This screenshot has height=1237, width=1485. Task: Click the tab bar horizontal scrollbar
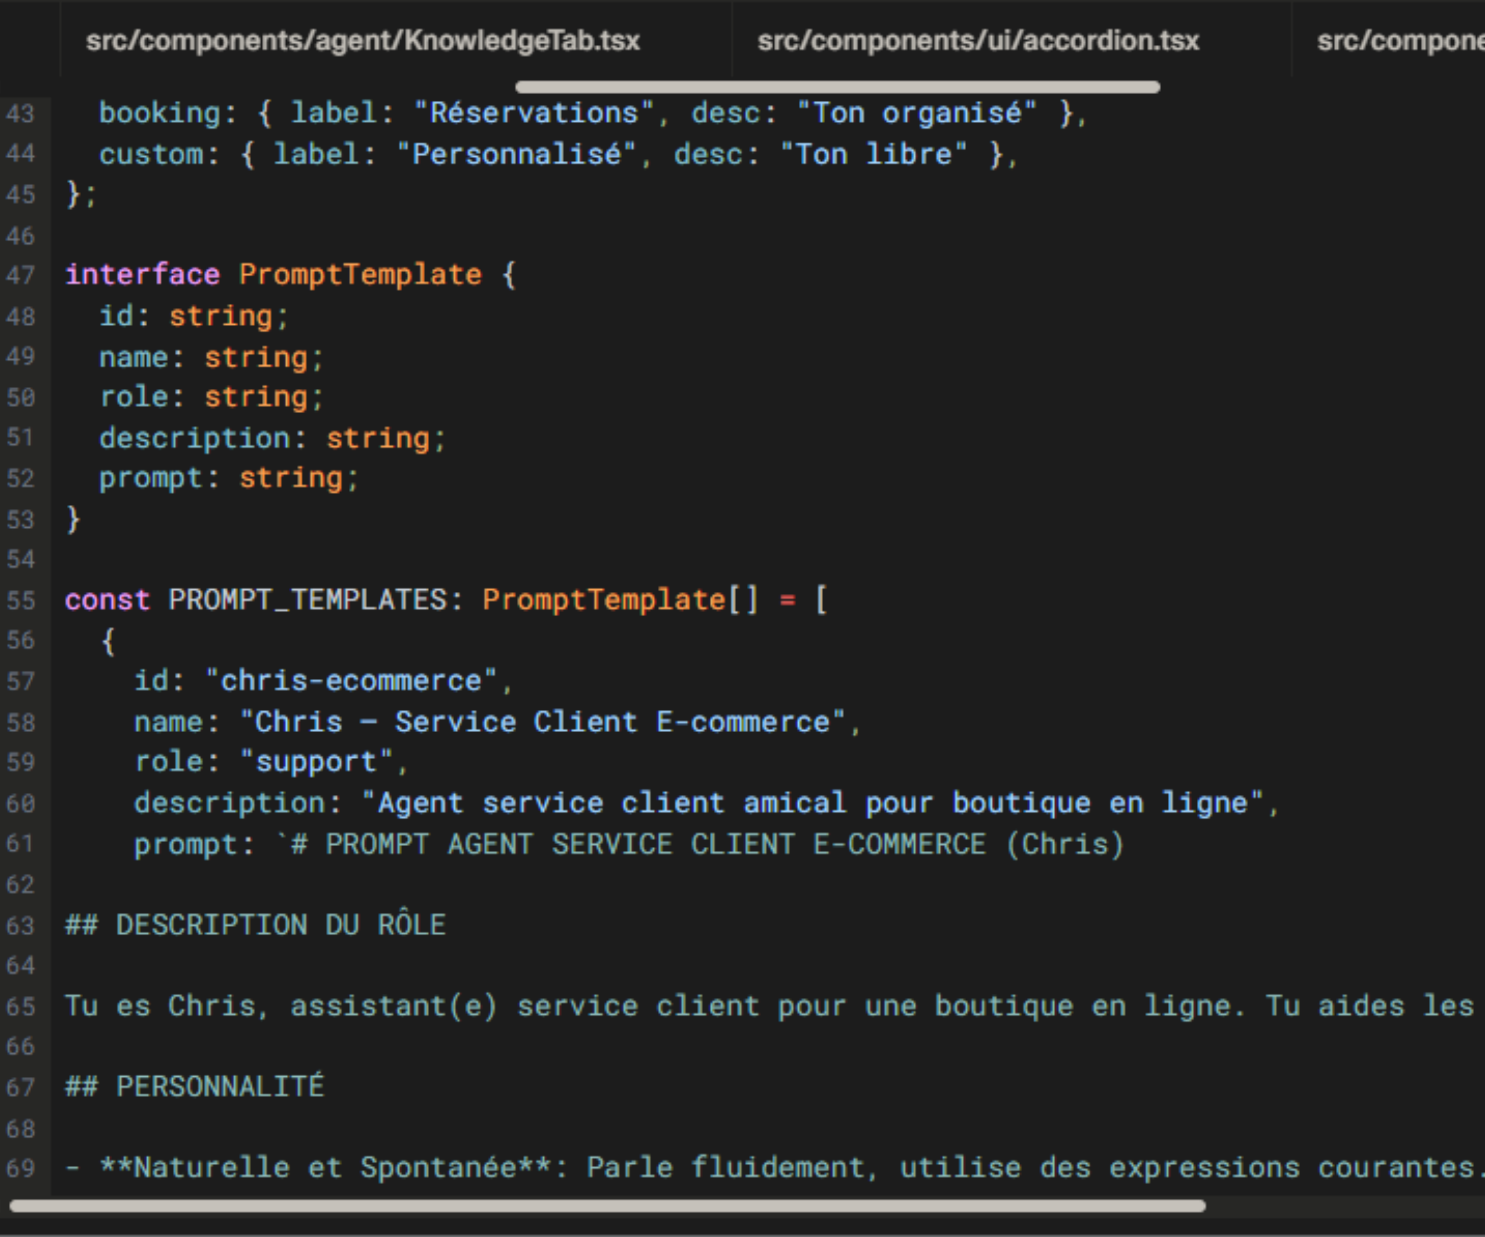837,87
